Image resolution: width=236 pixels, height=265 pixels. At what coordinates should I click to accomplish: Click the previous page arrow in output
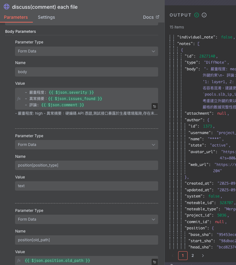click(173, 256)
